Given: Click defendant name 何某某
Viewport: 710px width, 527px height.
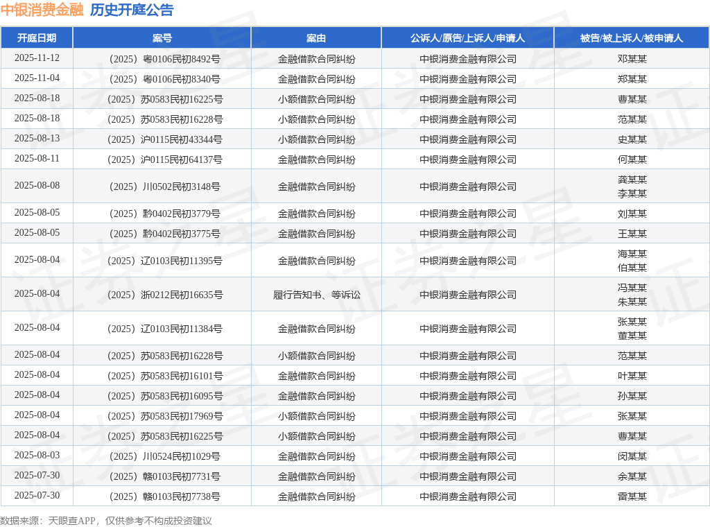Looking at the screenshot, I should tap(632, 159).
